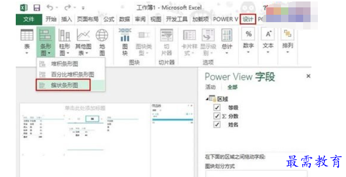Switch field list to 活动
The image size is (346, 177).
210,87
